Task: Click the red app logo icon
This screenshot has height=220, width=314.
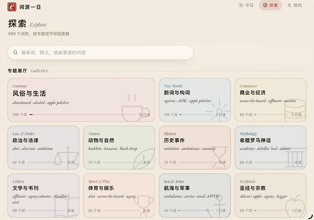Action: pyautogui.click(x=12, y=7)
